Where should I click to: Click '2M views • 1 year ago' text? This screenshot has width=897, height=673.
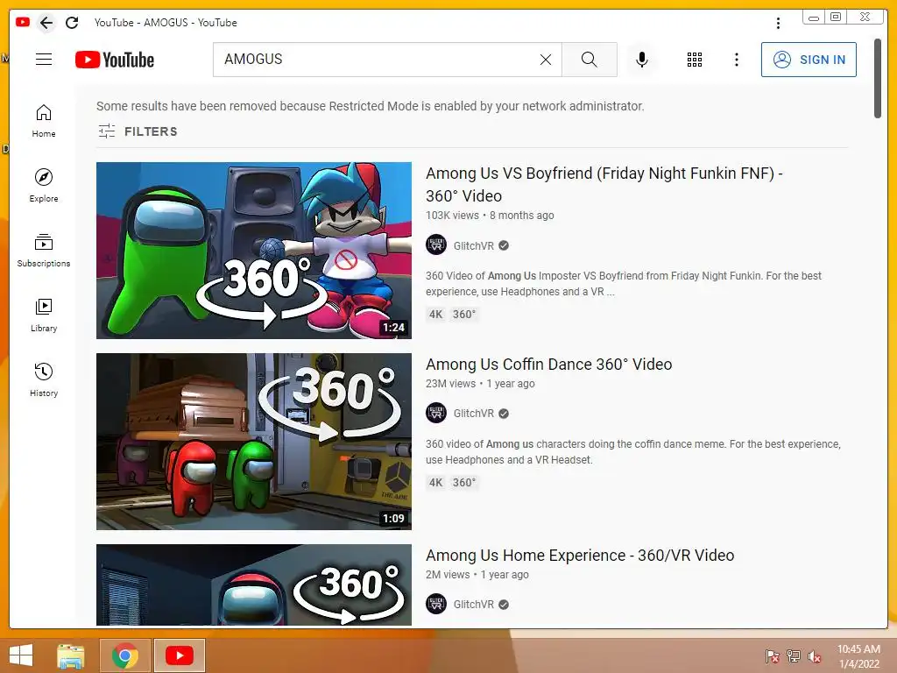point(477,575)
